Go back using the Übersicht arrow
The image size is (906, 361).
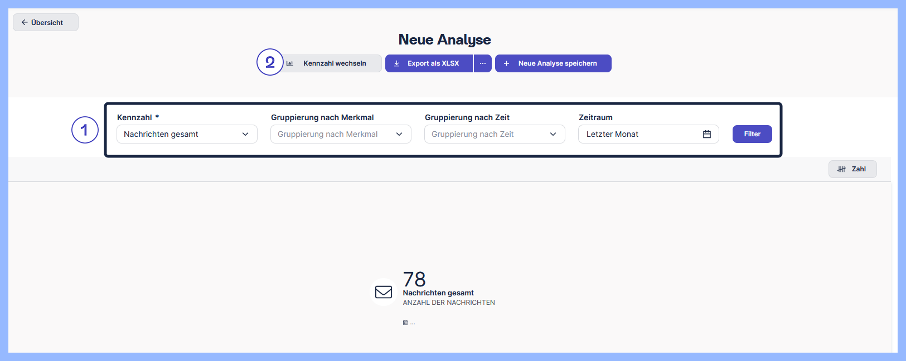point(25,22)
